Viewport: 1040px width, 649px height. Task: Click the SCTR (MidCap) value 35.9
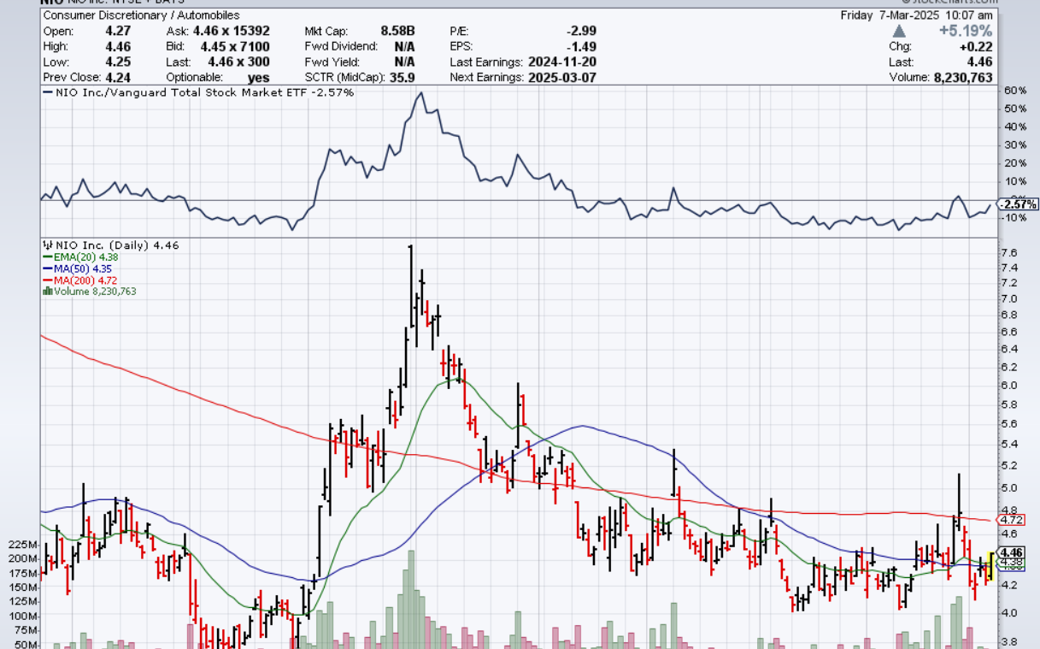point(402,77)
